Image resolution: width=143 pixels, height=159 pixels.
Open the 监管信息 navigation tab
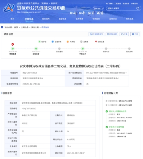click(x=63, y=19)
